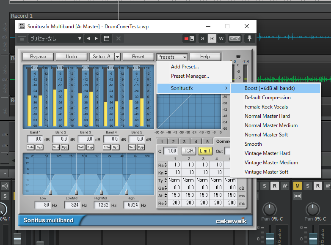Toggle the plugin Solo S button
The width and height of the screenshot is (331, 245).
(x=203, y=38)
